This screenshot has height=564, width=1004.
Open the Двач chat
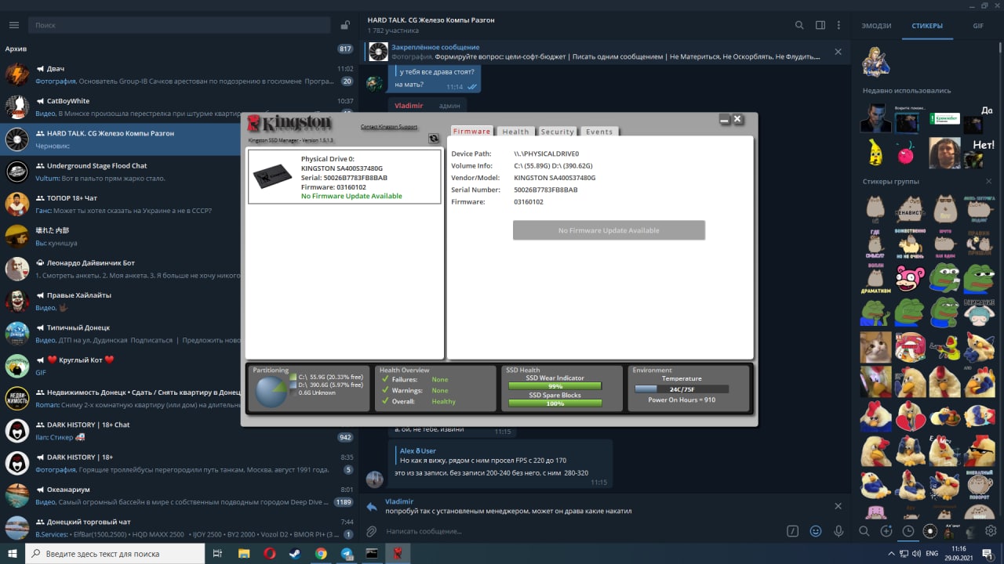coord(179,74)
